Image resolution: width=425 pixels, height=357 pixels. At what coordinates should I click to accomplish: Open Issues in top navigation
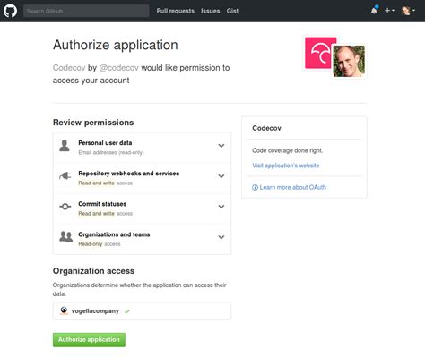[211, 11]
